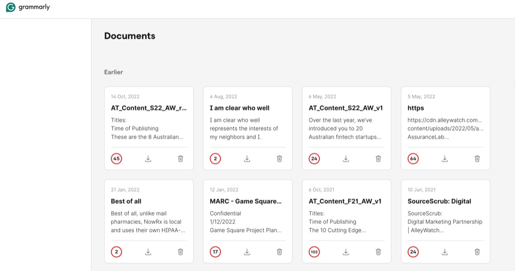Image resolution: width=515 pixels, height=271 pixels.
Task: Download the AT_Content_S22_AW_r document
Action: pos(148,159)
